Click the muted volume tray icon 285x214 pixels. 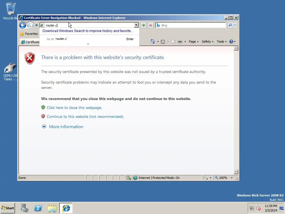[259, 208]
